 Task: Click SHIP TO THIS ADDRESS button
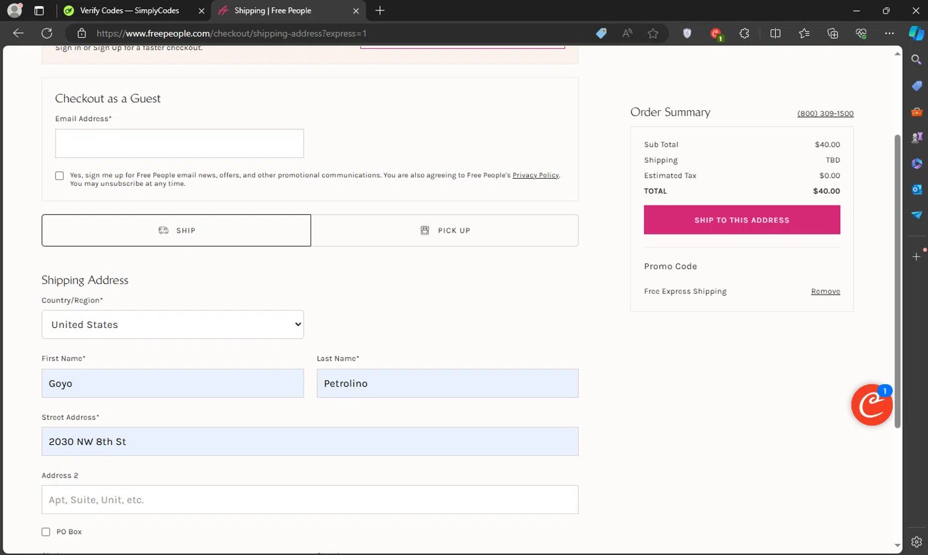(x=742, y=220)
